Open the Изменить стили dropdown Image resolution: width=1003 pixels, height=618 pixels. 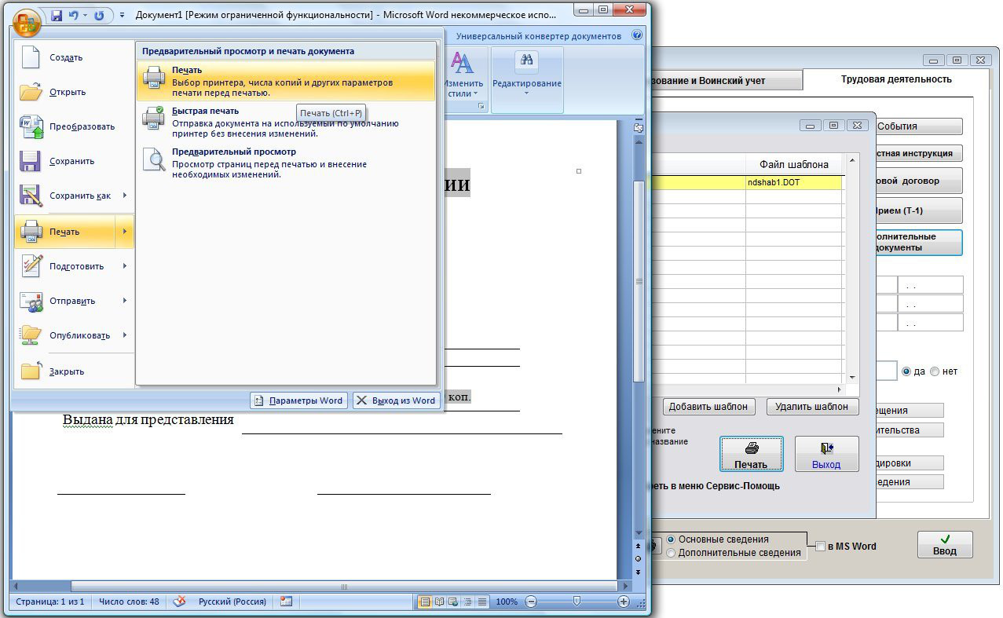(x=462, y=79)
